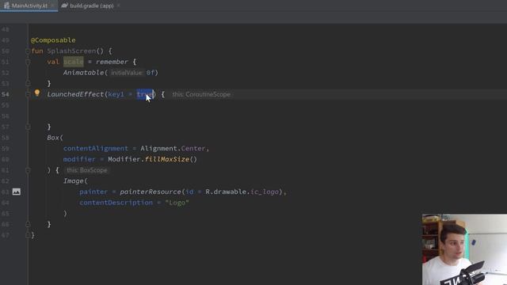
Task: Click the highlighted scale variable
Action: click(74, 62)
